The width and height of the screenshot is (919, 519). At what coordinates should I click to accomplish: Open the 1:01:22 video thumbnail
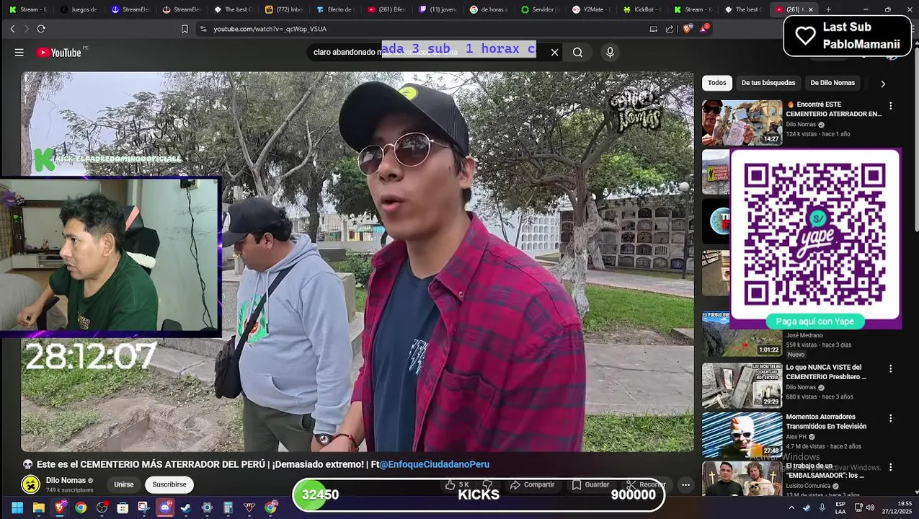[x=742, y=334]
